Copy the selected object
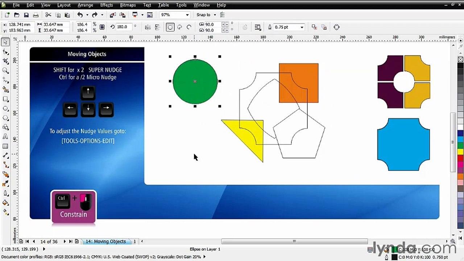Viewport: 464px width, 261px height. pos(58,15)
